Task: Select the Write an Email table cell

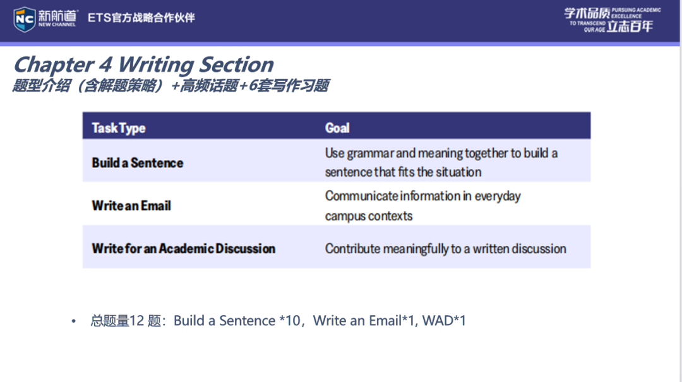Action: pyautogui.click(x=131, y=205)
